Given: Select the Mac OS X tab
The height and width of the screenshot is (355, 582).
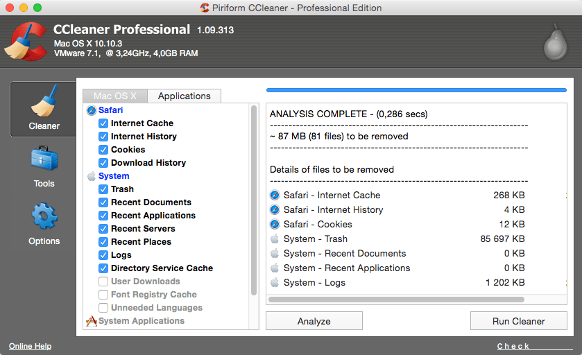Looking at the screenshot, I should coord(115,96).
